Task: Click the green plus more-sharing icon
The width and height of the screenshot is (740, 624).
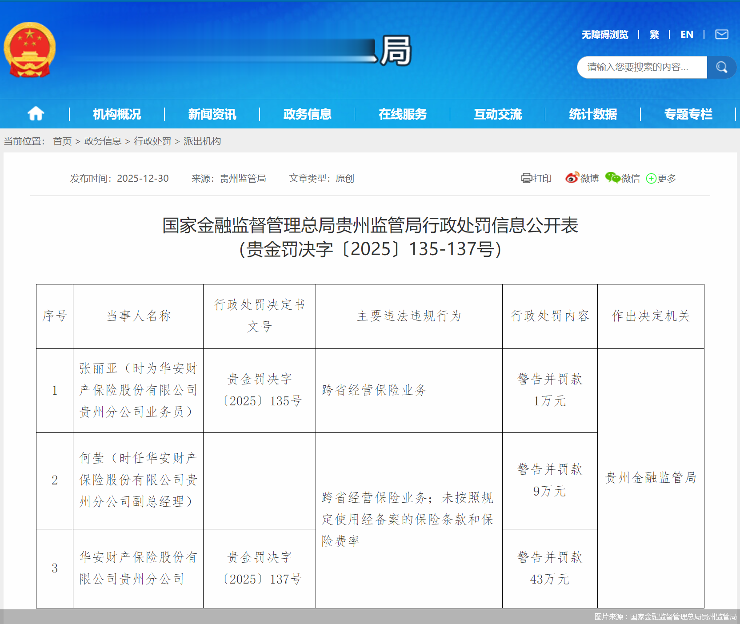Action: (x=651, y=179)
